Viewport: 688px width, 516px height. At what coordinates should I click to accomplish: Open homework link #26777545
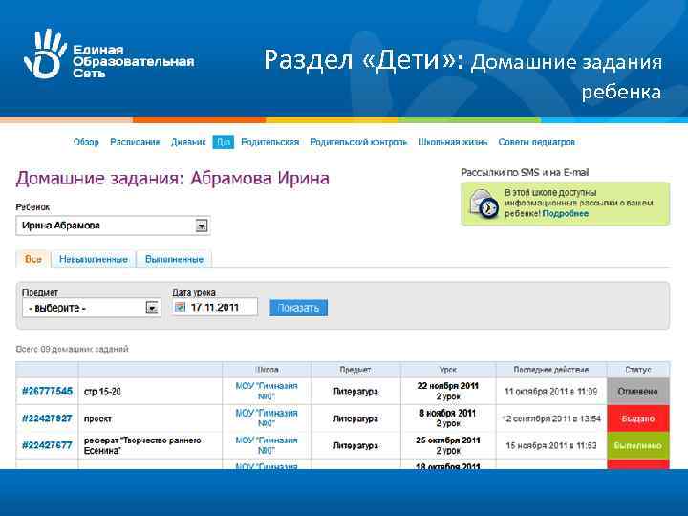(47, 391)
